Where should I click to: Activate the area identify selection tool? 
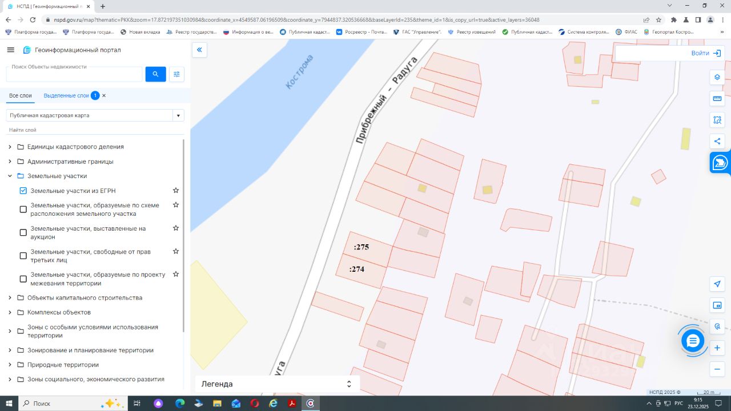click(x=717, y=120)
